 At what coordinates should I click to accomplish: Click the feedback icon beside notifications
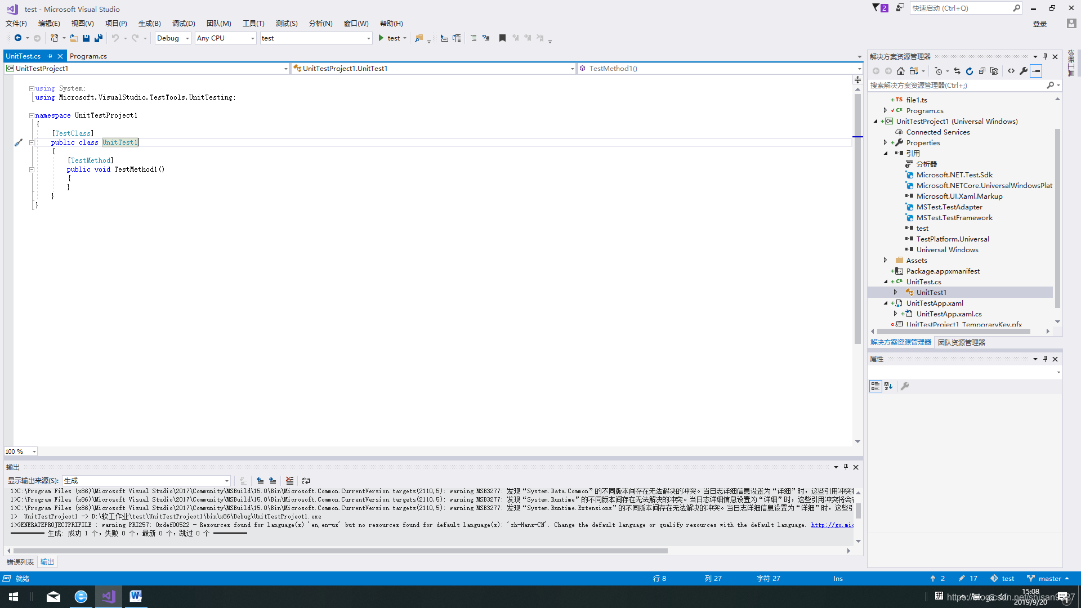pyautogui.click(x=900, y=8)
